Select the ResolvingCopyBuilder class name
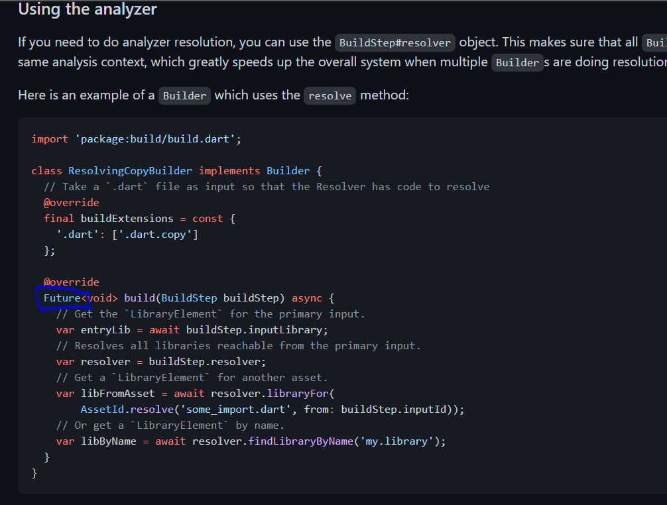This screenshot has height=505, width=667. tap(129, 170)
